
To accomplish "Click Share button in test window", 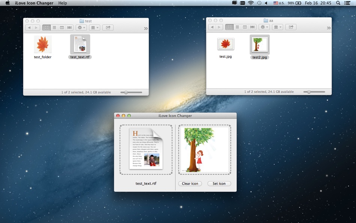I will point(108,27).
